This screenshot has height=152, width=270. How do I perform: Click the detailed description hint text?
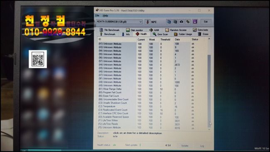click(x=137, y=133)
